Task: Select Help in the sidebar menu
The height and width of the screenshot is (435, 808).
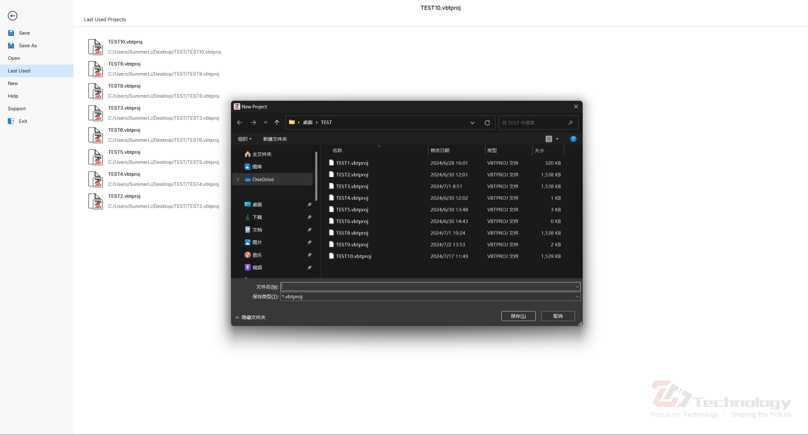Action: coord(13,96)
